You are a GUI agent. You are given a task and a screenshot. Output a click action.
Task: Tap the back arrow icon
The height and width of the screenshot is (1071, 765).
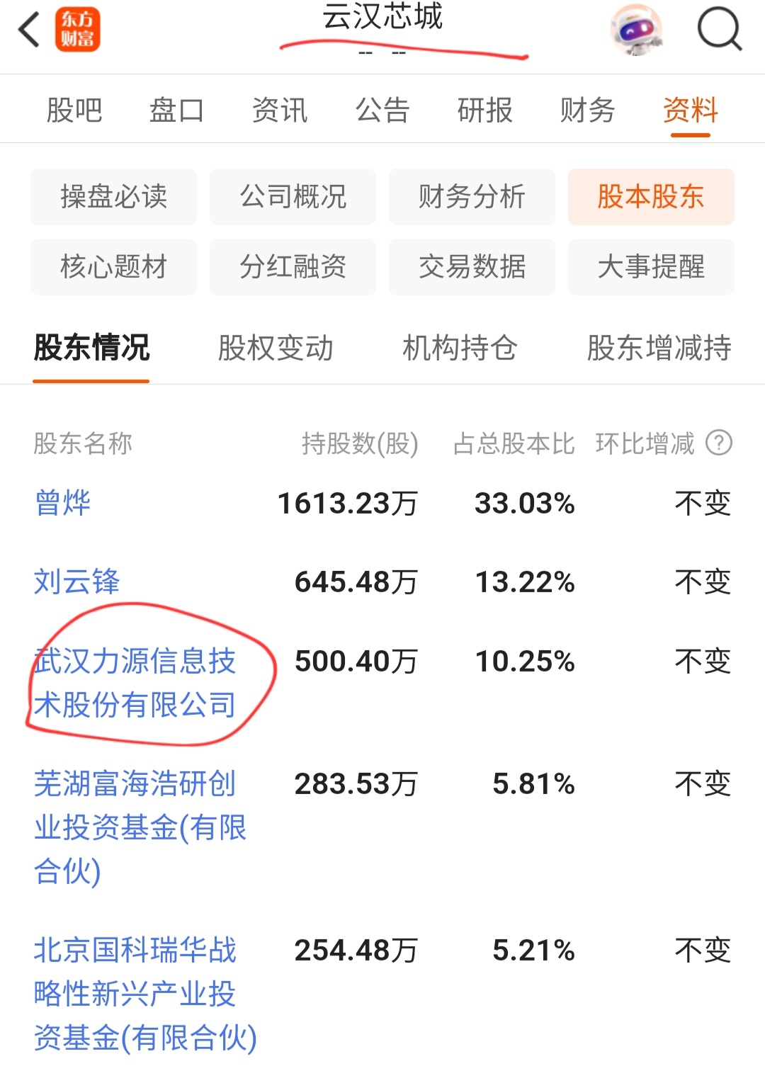tap(29, 30)
